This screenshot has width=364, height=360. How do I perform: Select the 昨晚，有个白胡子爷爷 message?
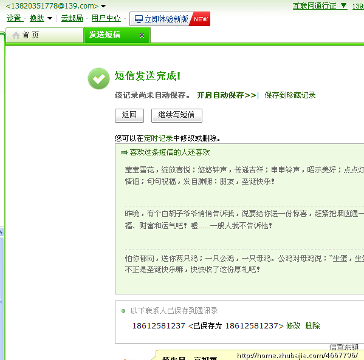244,219
